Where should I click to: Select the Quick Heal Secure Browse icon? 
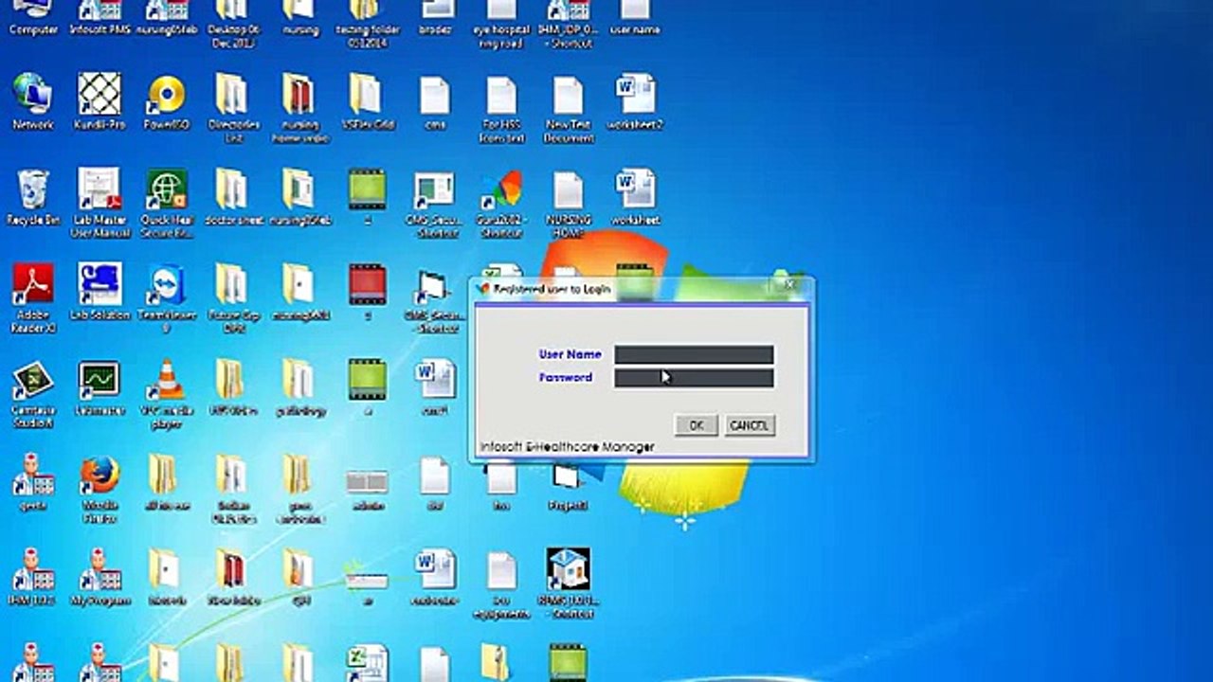[x=166, y=203]
